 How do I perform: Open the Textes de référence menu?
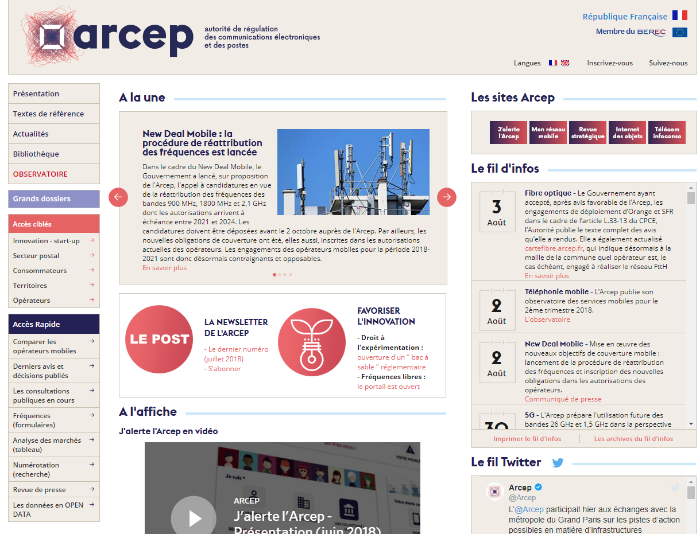[x=54, y=114]
